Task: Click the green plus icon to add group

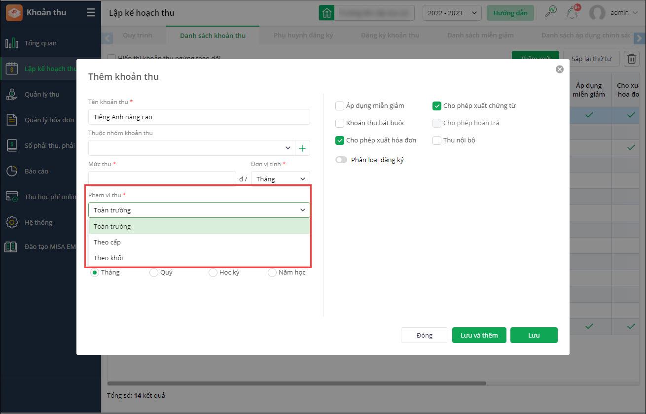Action: click(x=302, y=148)
